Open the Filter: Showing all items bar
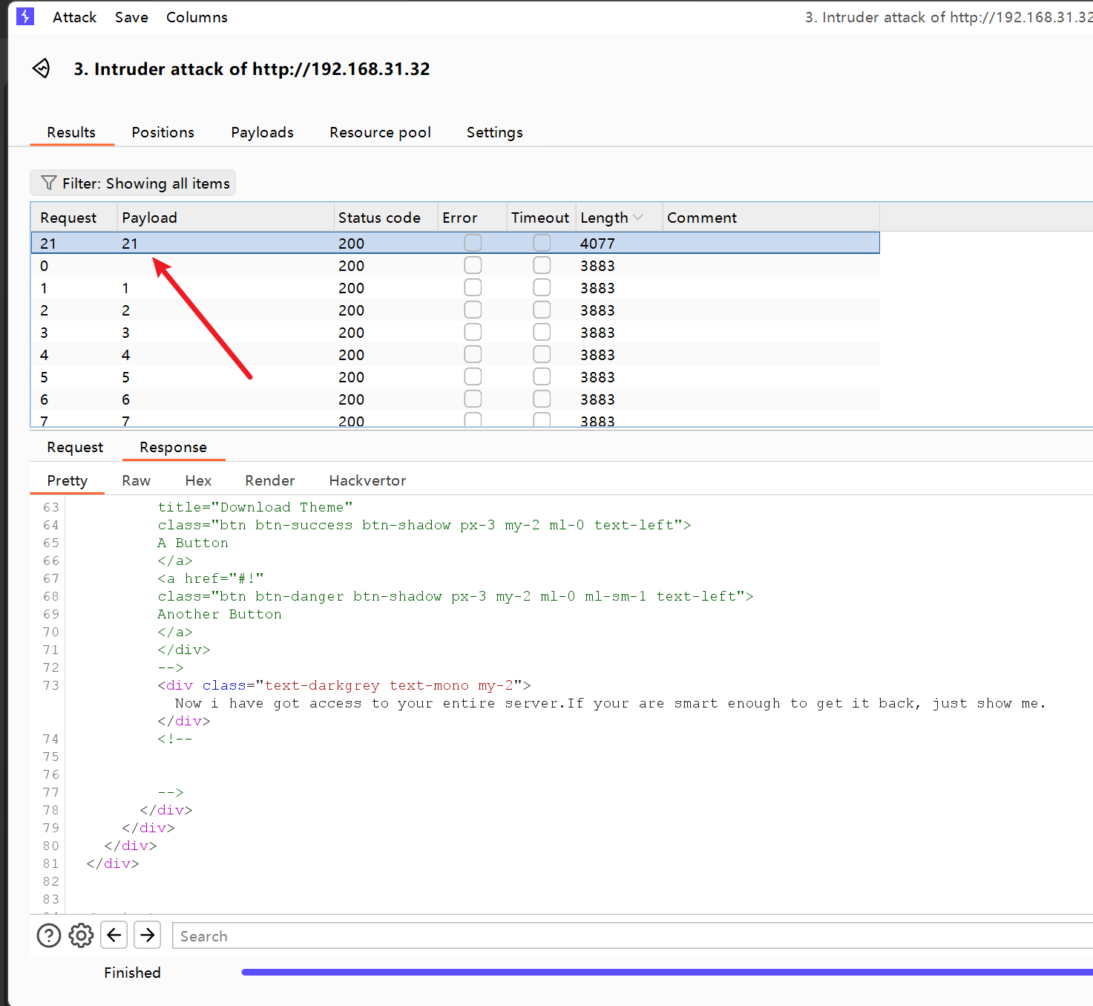Screen dimensions: 1093x1006 click(133, 183)
